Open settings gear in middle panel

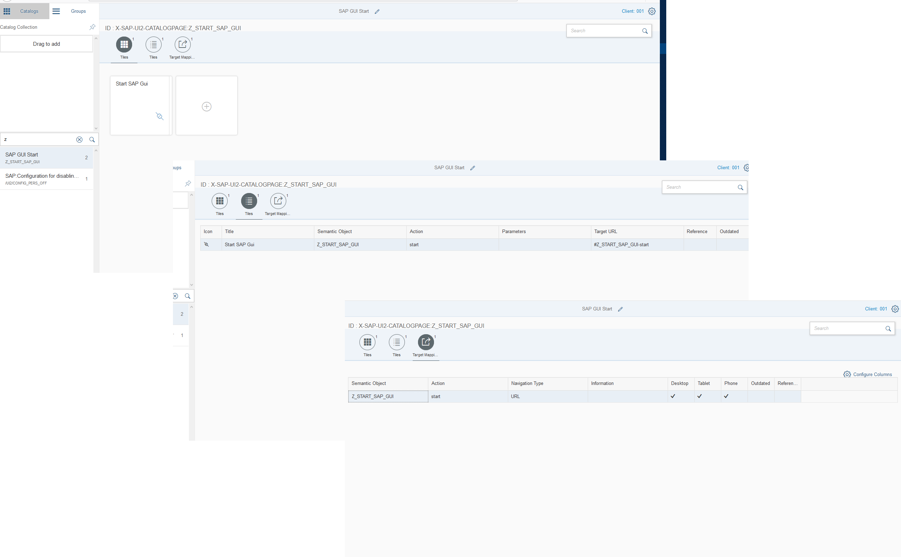[747, 168]
